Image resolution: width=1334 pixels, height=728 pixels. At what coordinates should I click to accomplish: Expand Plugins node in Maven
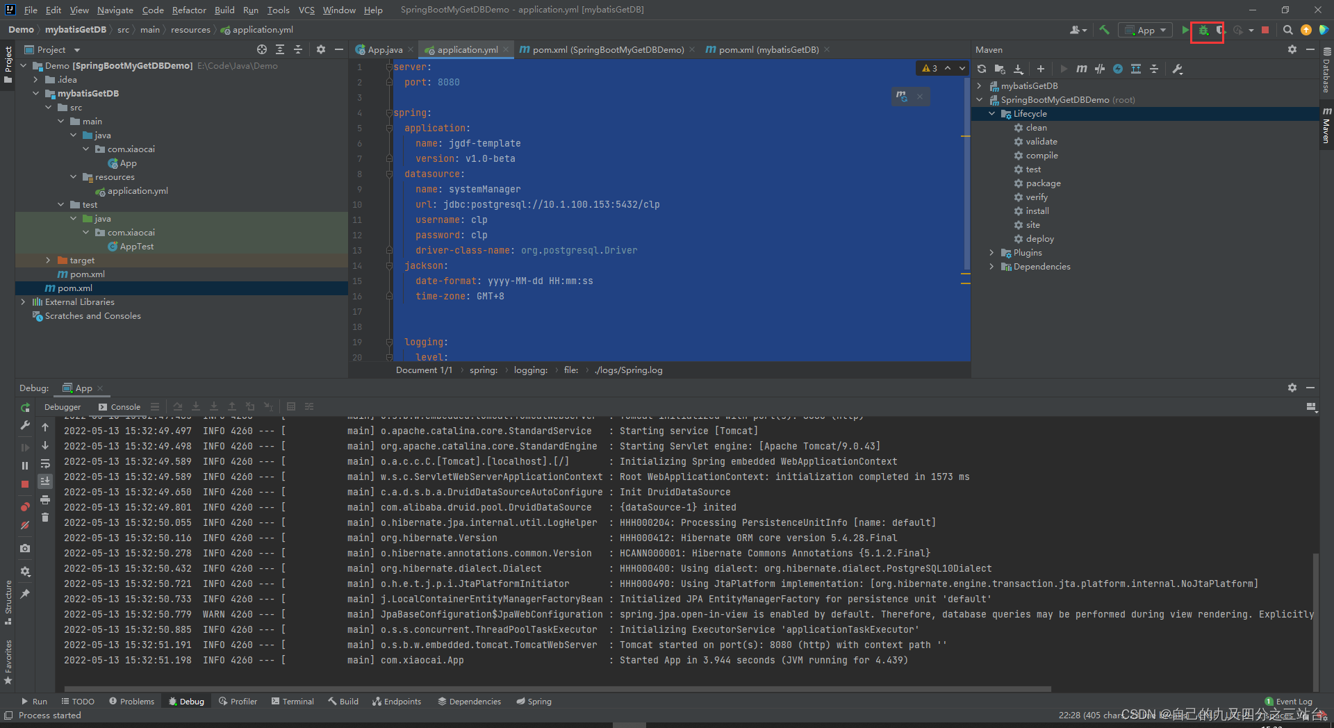[x=992, y=253]
